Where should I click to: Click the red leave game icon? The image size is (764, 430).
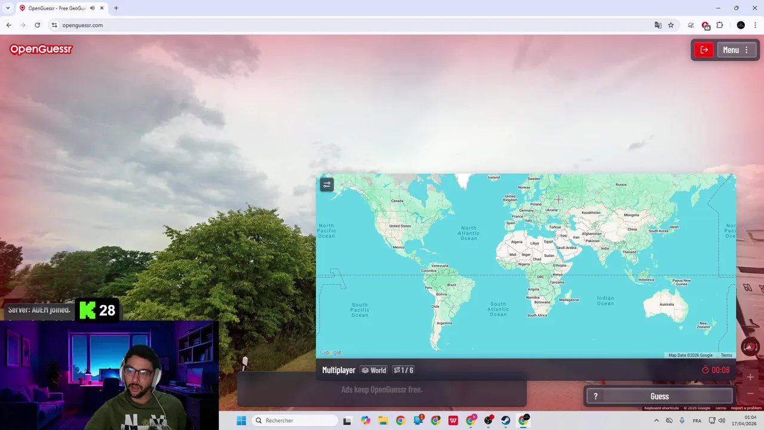[x=704, y=50]
